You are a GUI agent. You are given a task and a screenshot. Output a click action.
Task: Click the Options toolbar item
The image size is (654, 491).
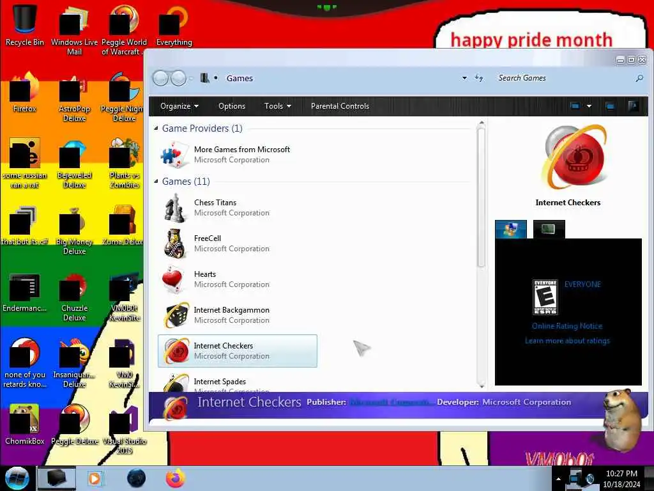tap(232, 106)
